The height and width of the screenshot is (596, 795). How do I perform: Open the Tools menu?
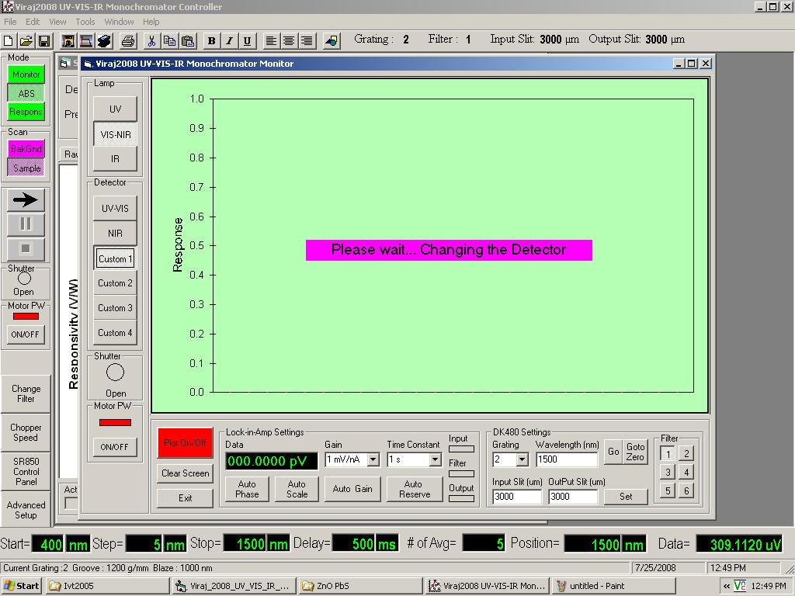pos(85,22)
